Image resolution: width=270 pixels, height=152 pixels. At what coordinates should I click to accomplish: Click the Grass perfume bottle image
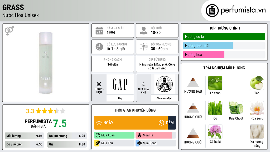[46, 63]
